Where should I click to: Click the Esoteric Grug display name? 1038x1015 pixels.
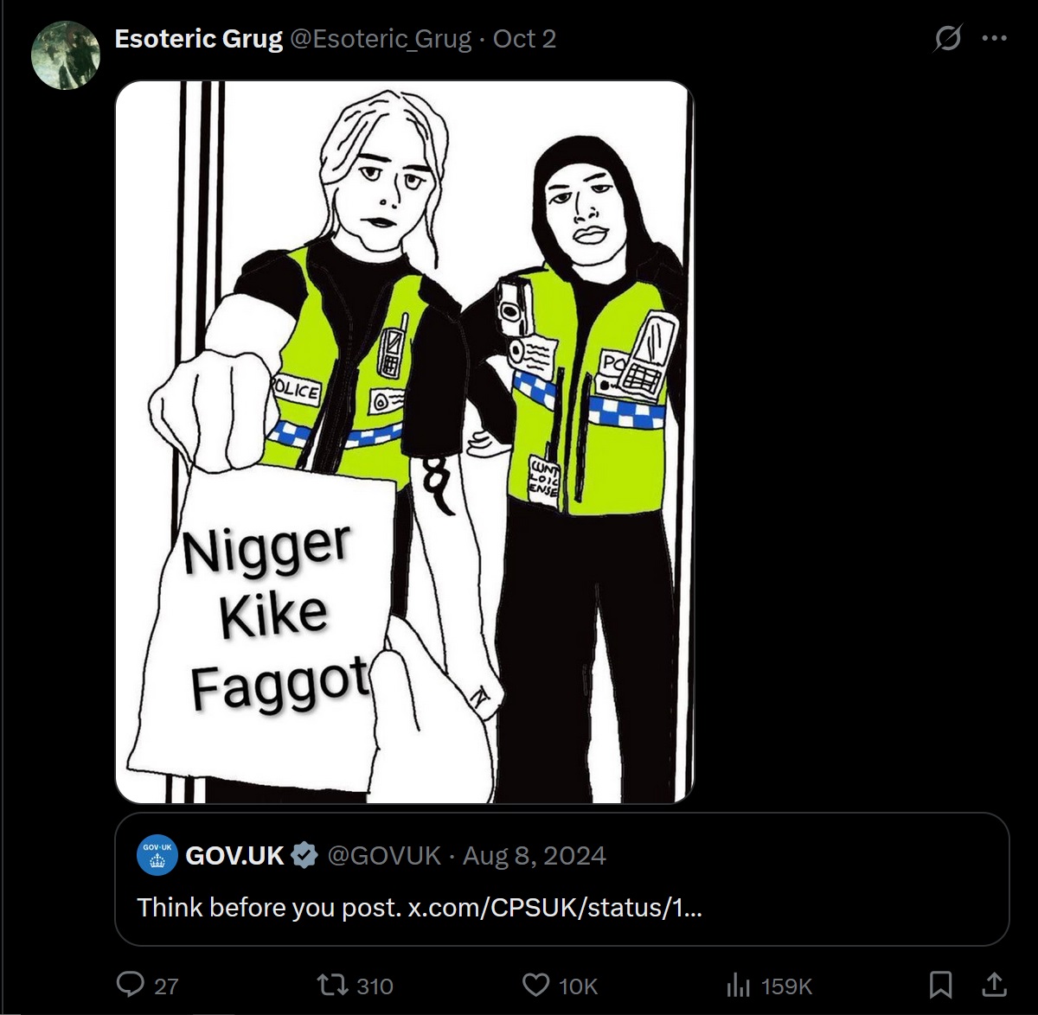tap(198, 39)
